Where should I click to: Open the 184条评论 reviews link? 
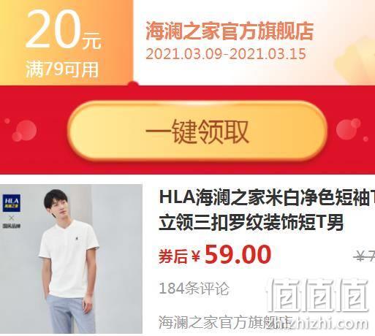pyautogui.click(x=194, y=289)
